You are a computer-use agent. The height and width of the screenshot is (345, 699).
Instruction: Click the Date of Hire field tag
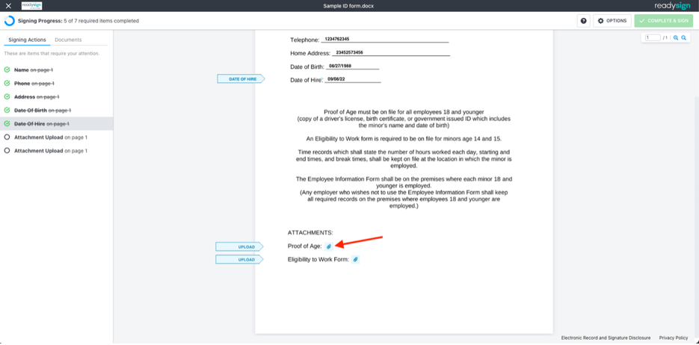[241, 79]
